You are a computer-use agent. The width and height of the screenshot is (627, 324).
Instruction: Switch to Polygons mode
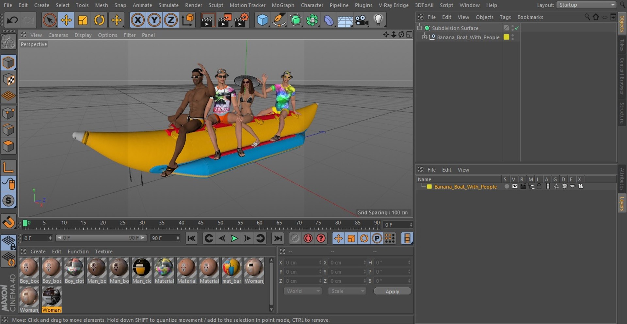(x=8, y=146)
